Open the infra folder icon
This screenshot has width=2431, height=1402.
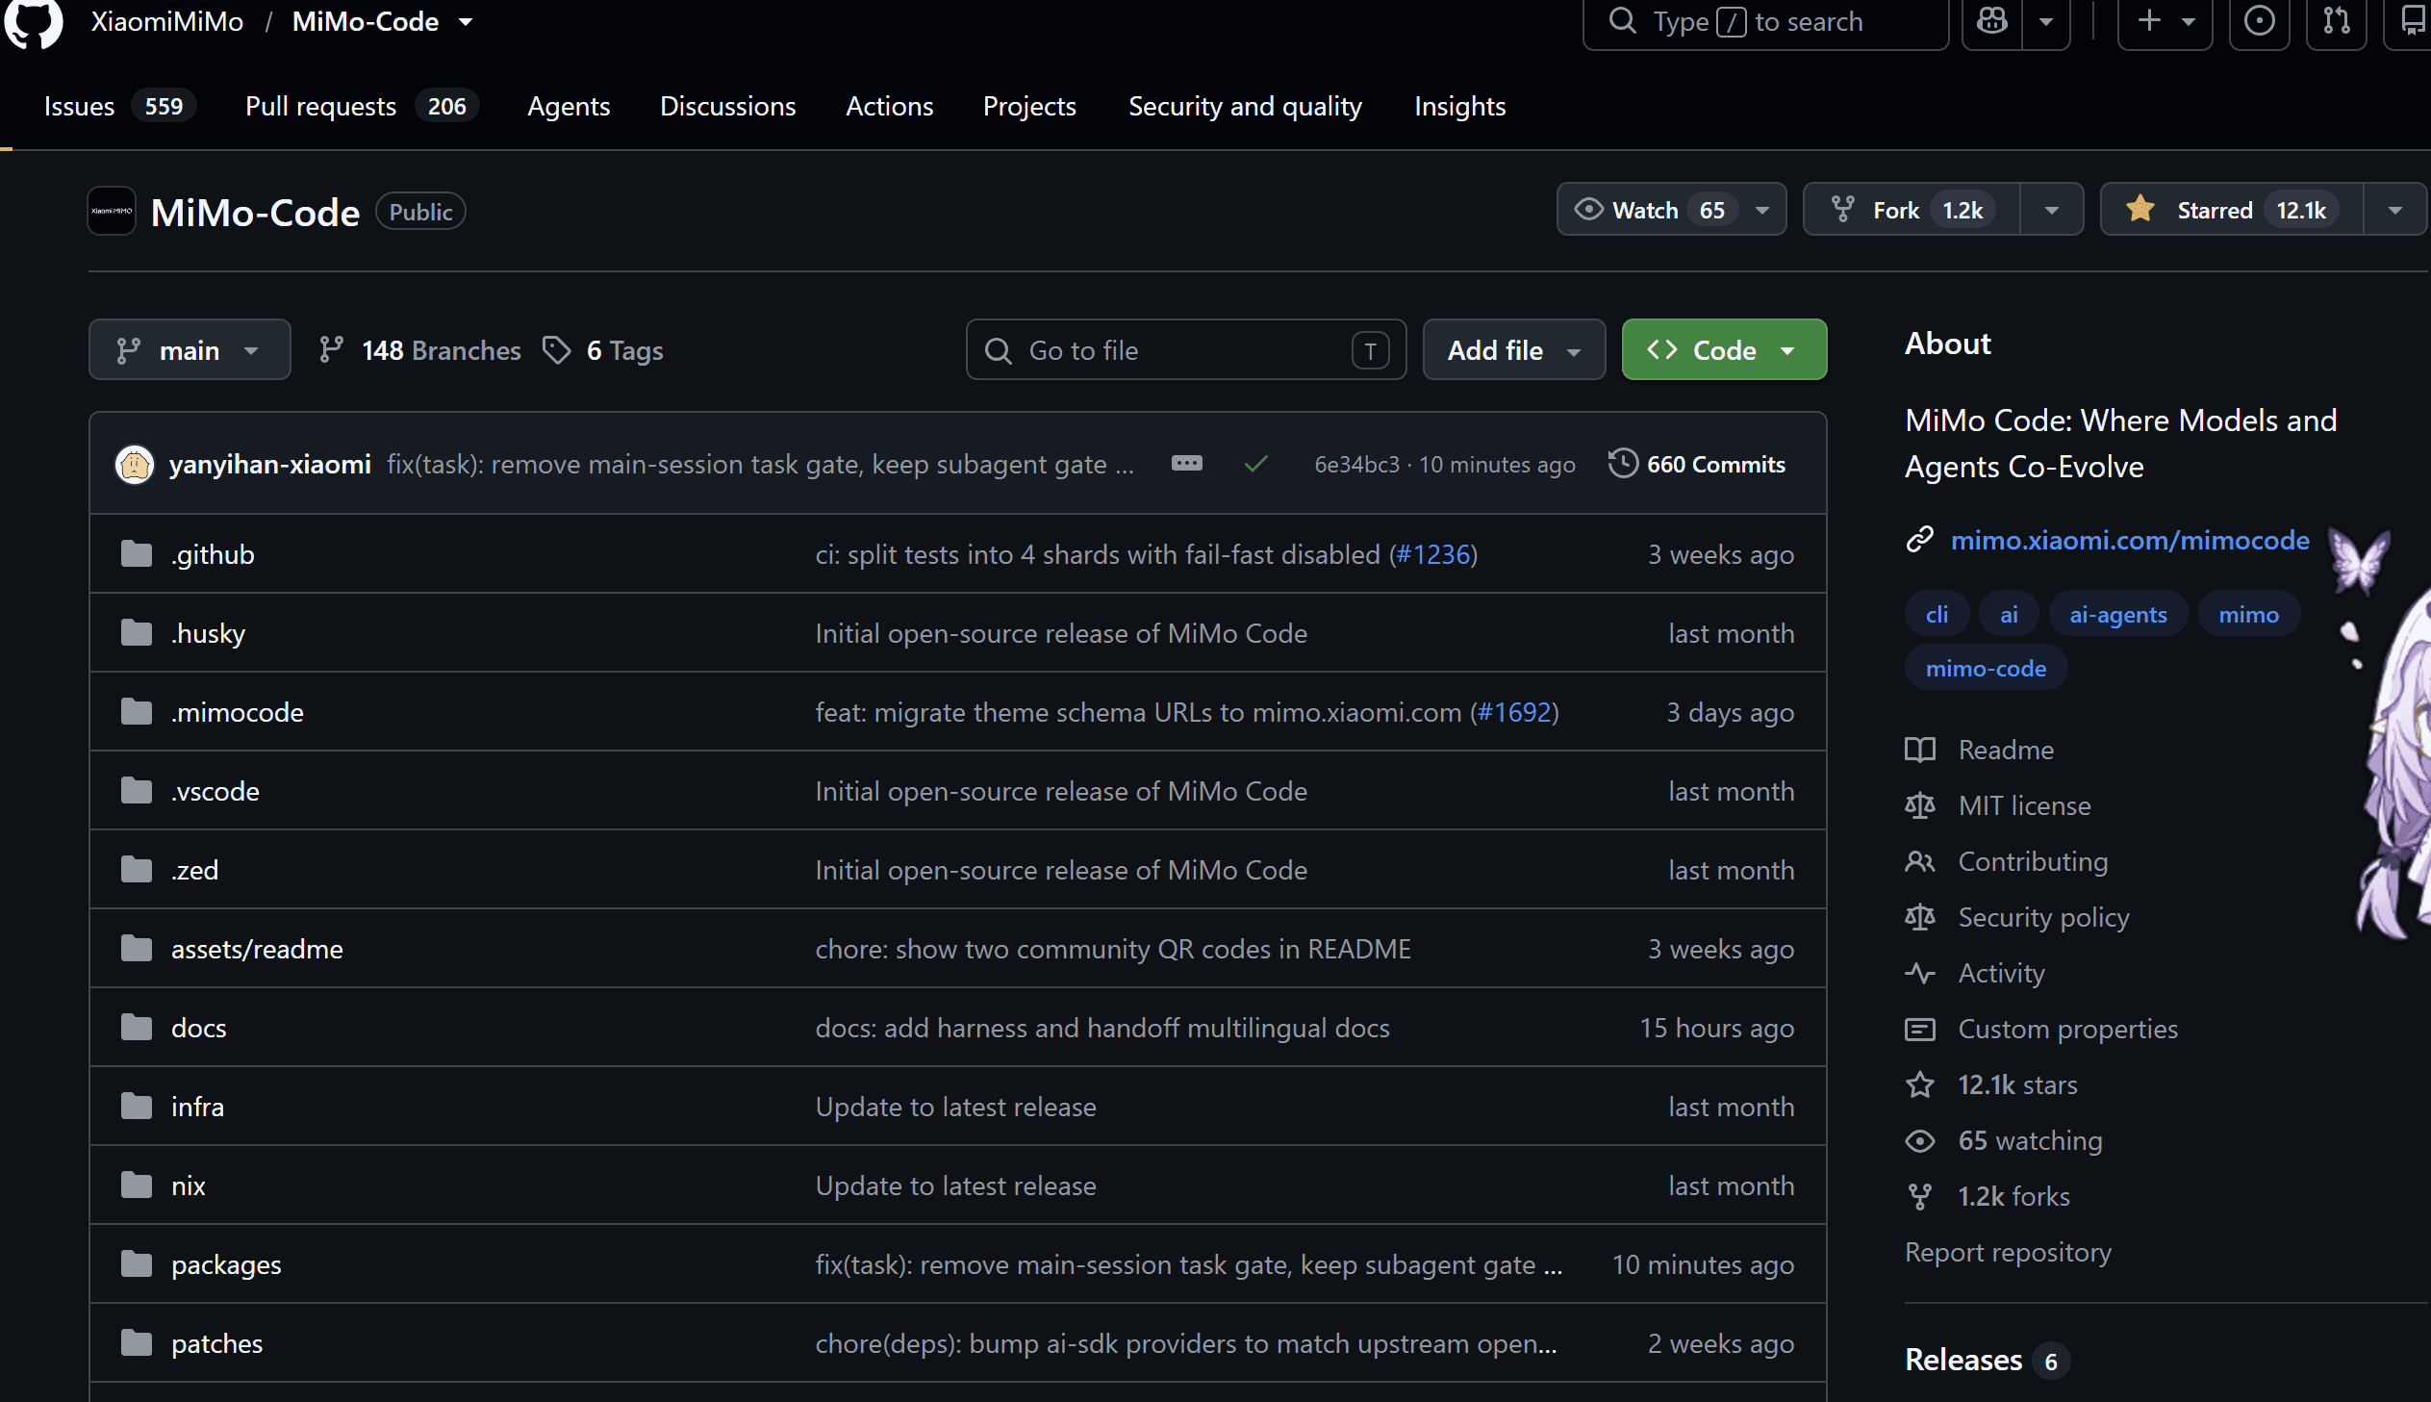coord(137,1107)
